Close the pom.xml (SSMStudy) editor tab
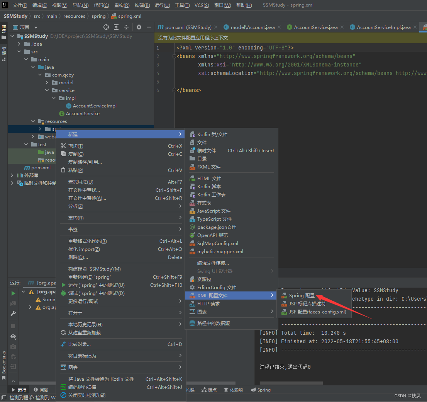The image size is (427, 402). [x=216, y=27]
